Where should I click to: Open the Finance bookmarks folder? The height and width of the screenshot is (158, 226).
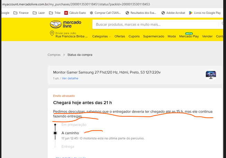(21, 13)
